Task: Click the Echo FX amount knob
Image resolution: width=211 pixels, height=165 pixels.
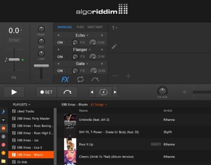Action: pyautogui.click(x=75, y=43)
